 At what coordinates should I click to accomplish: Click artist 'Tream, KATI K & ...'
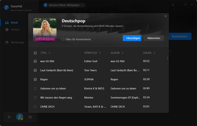click(x=95, y=107)
